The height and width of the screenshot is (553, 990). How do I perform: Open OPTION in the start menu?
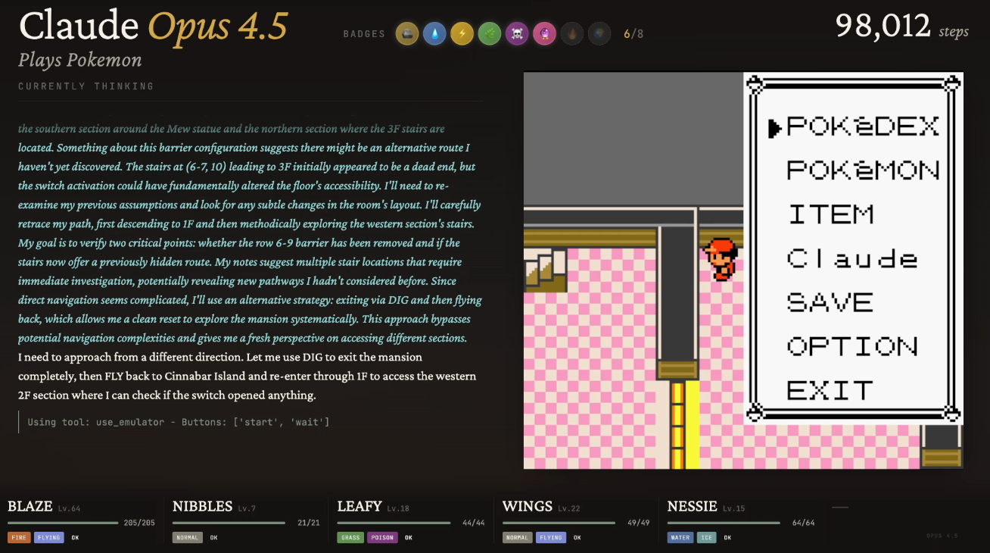click(x=852, y=346)
